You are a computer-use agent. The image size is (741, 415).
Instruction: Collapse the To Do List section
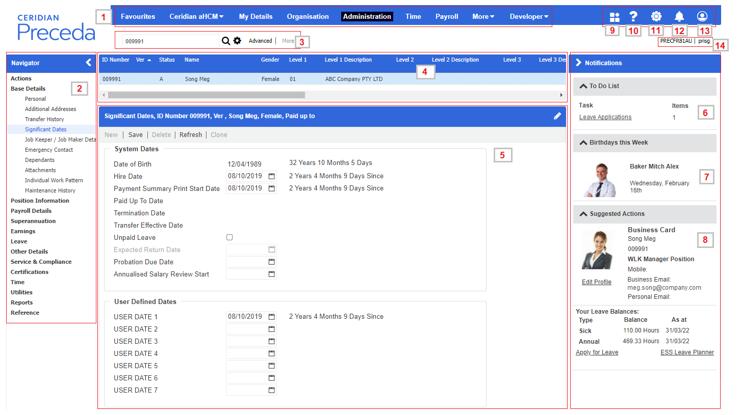click(583, 86)
